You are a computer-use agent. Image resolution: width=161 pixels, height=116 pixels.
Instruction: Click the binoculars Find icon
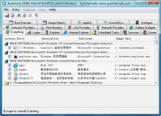coord(19,15)
